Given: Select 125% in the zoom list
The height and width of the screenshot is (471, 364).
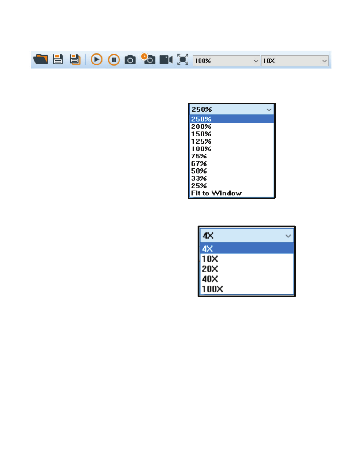Looking at the screenshot, I should 232,141.
